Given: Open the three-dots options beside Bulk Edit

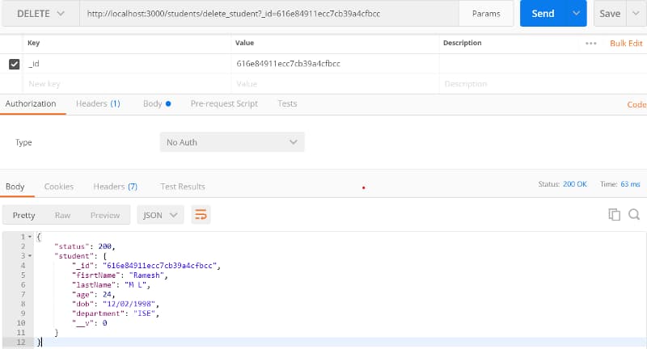Looking at the screenshot, I should point(591,43).
